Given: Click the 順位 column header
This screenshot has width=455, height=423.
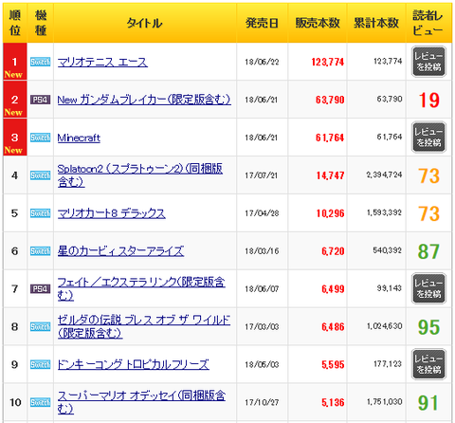Looking at the screenshot, I should [x=15, y=23].
